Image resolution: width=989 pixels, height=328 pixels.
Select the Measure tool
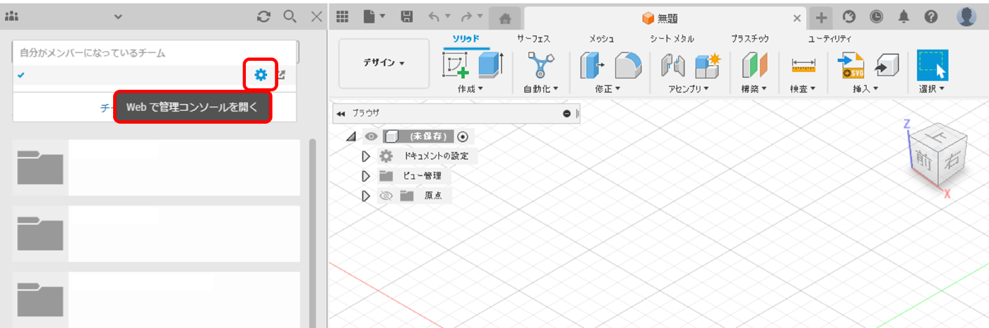(x=803, y=65)
